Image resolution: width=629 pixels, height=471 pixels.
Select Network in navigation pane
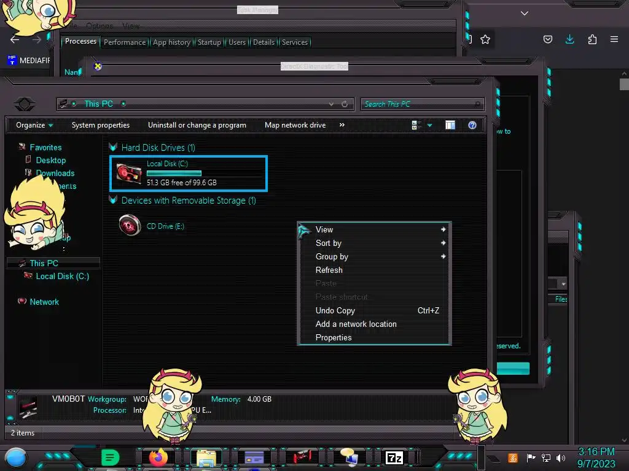[44, 302]
